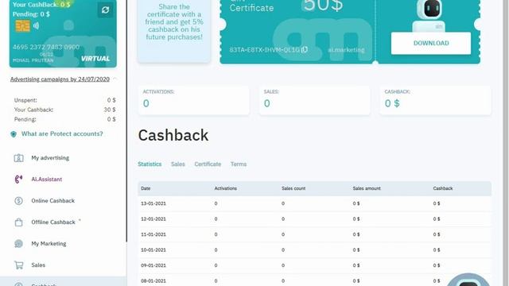The image size is (509, 286).
Task: Click the Activations column header
Action: click(x=225, y=188)
